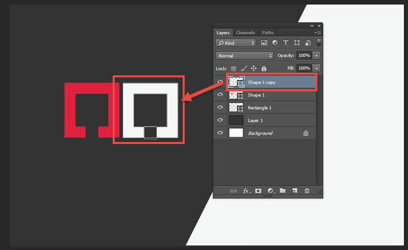
Task: Hide the Rectangle 1 layer
Action: click(220, 107)
